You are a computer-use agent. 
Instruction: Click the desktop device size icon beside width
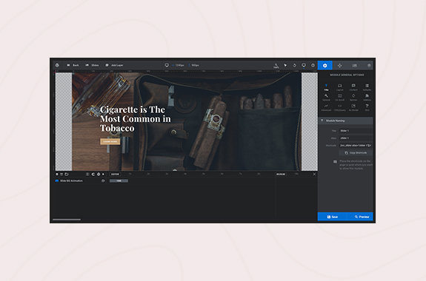(x=167, y=65)
